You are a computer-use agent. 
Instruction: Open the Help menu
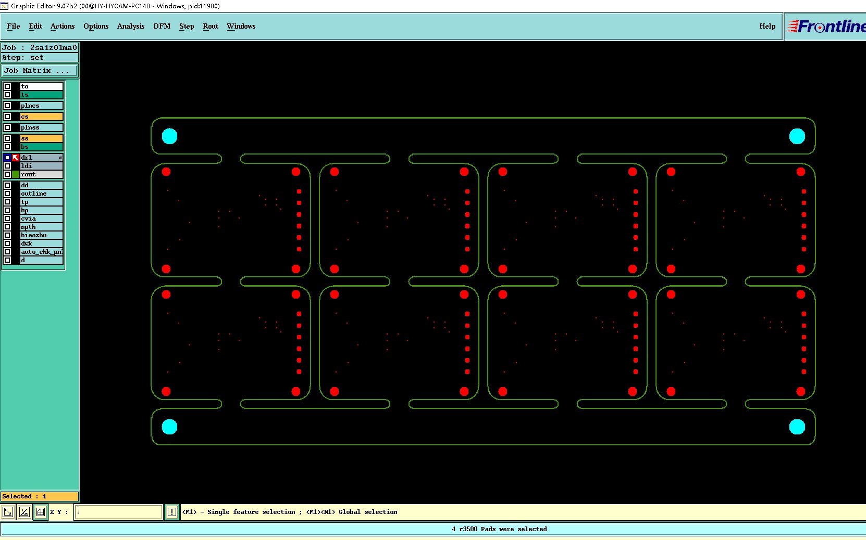pos(767,26)
